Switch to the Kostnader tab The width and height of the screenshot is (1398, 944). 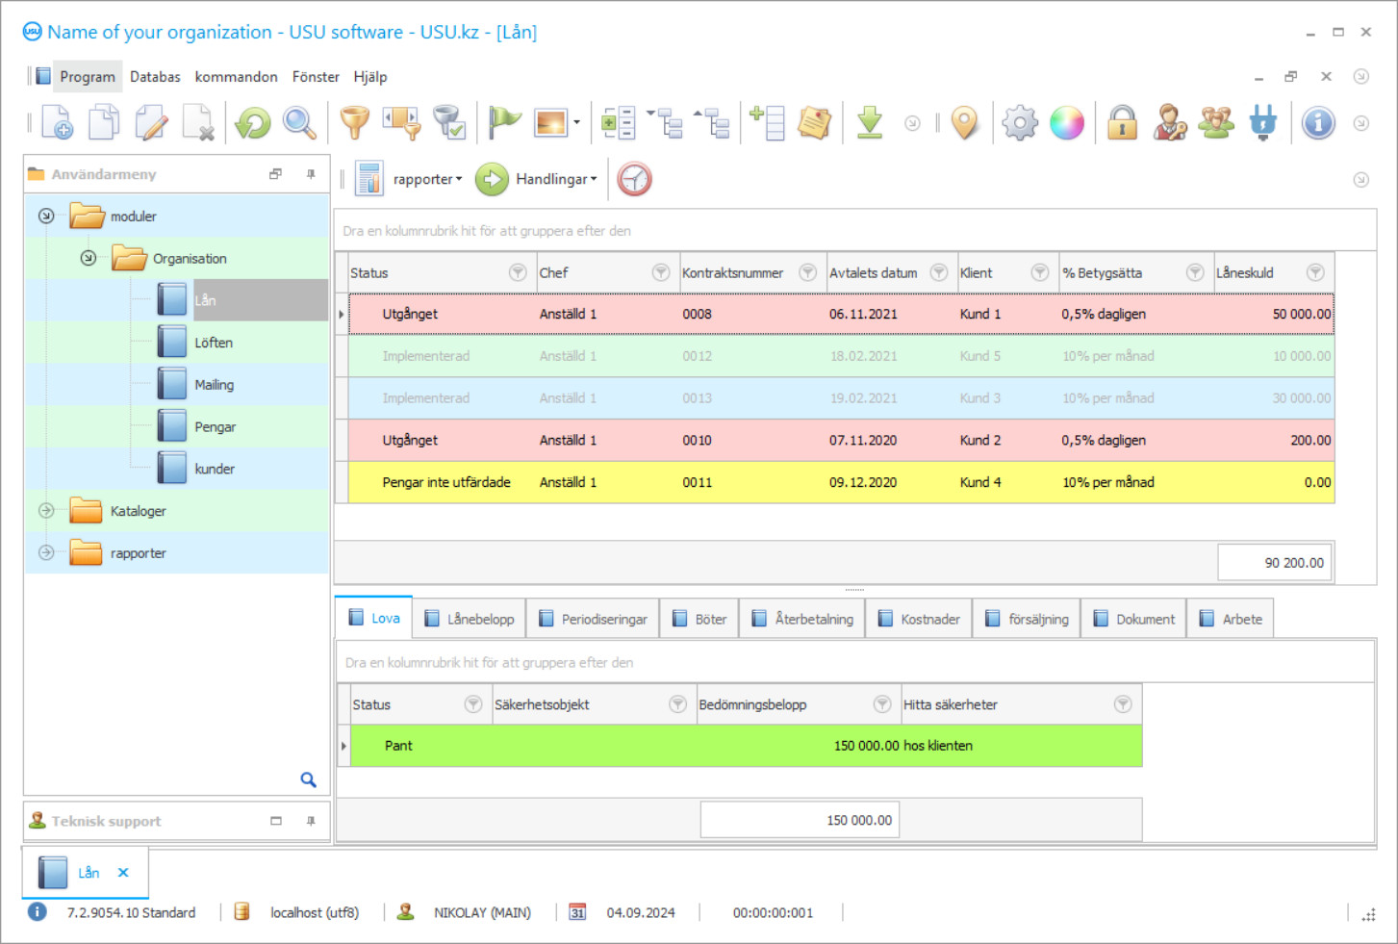(x=919, y=619)
